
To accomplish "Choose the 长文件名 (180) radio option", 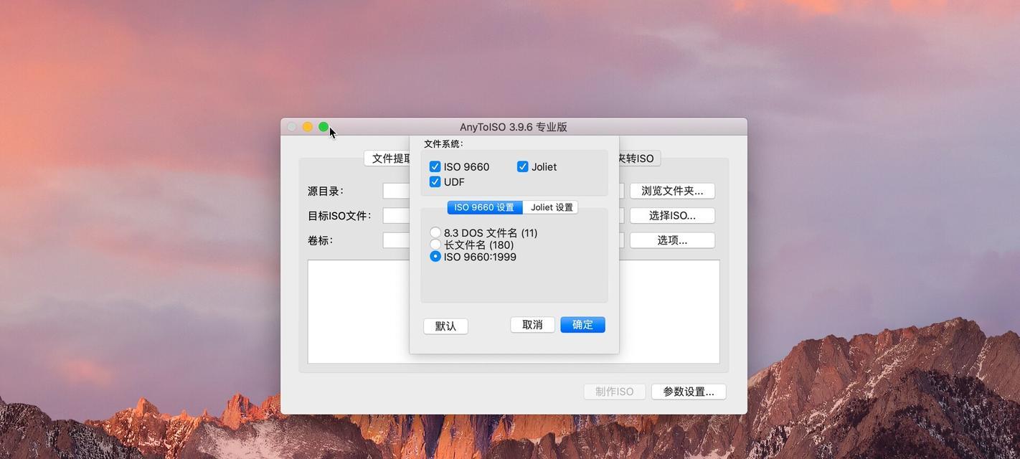I will (435, 245).
